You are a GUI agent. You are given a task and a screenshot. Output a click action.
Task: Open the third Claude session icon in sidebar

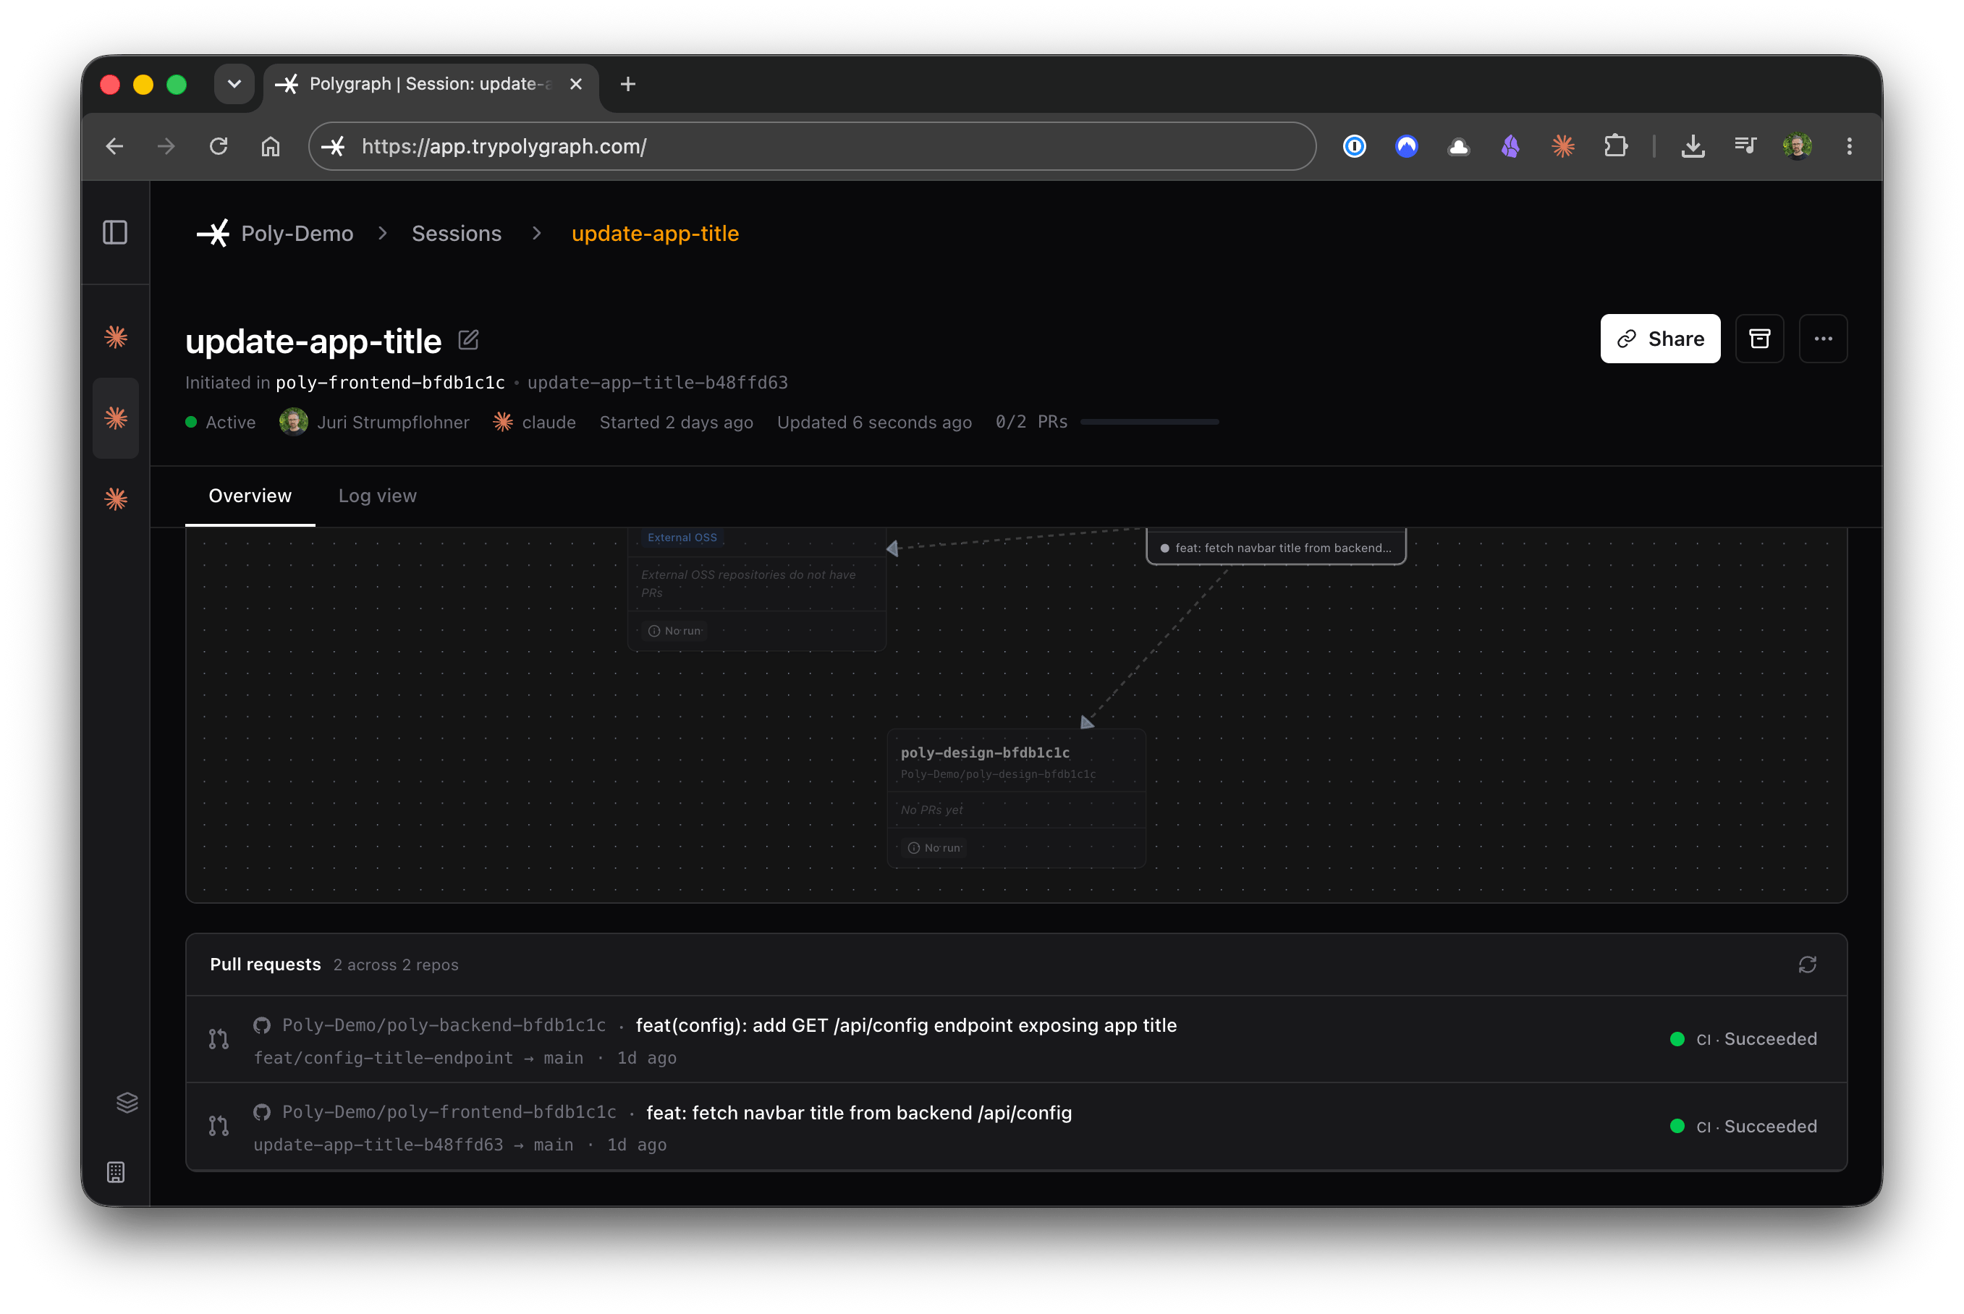116,499
